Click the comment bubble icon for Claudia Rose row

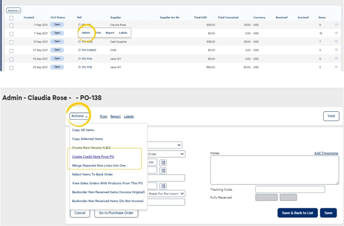point(336,25)
